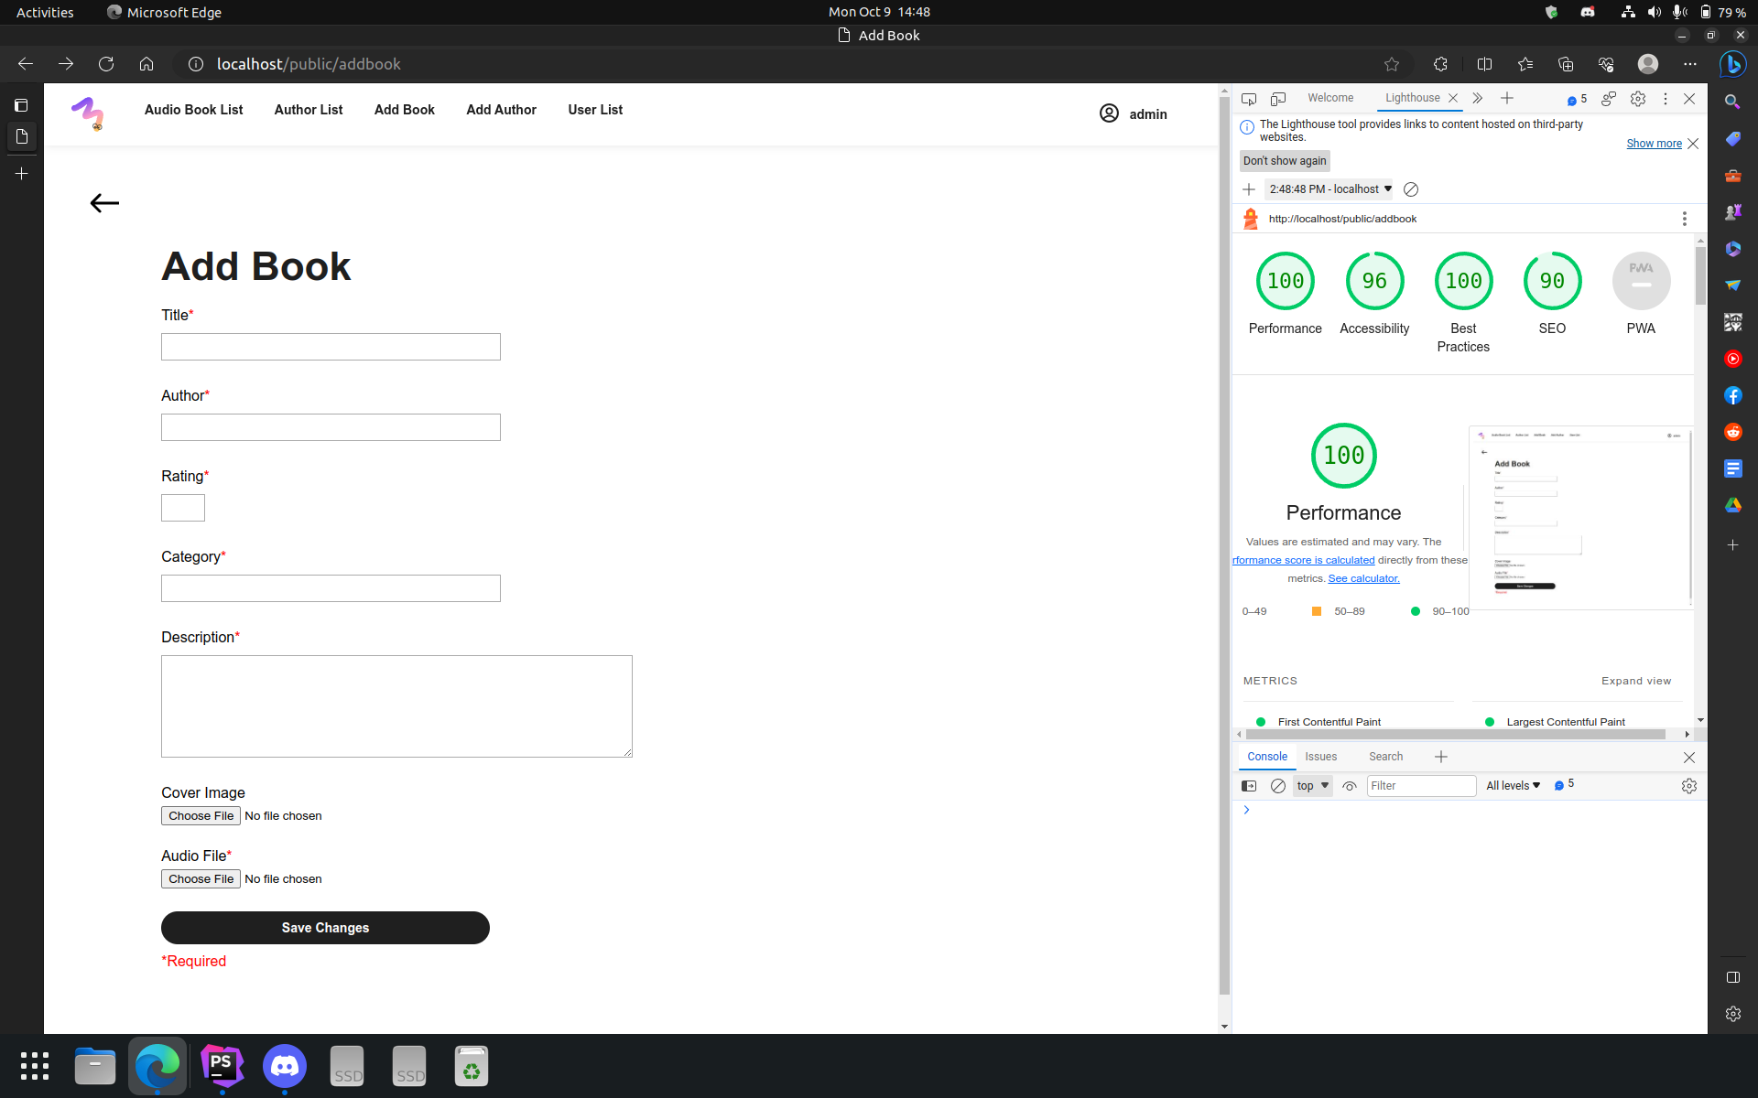Click into the Title input field
Viewport: 1758px width, 1098px height.
(x=331, y=347)
